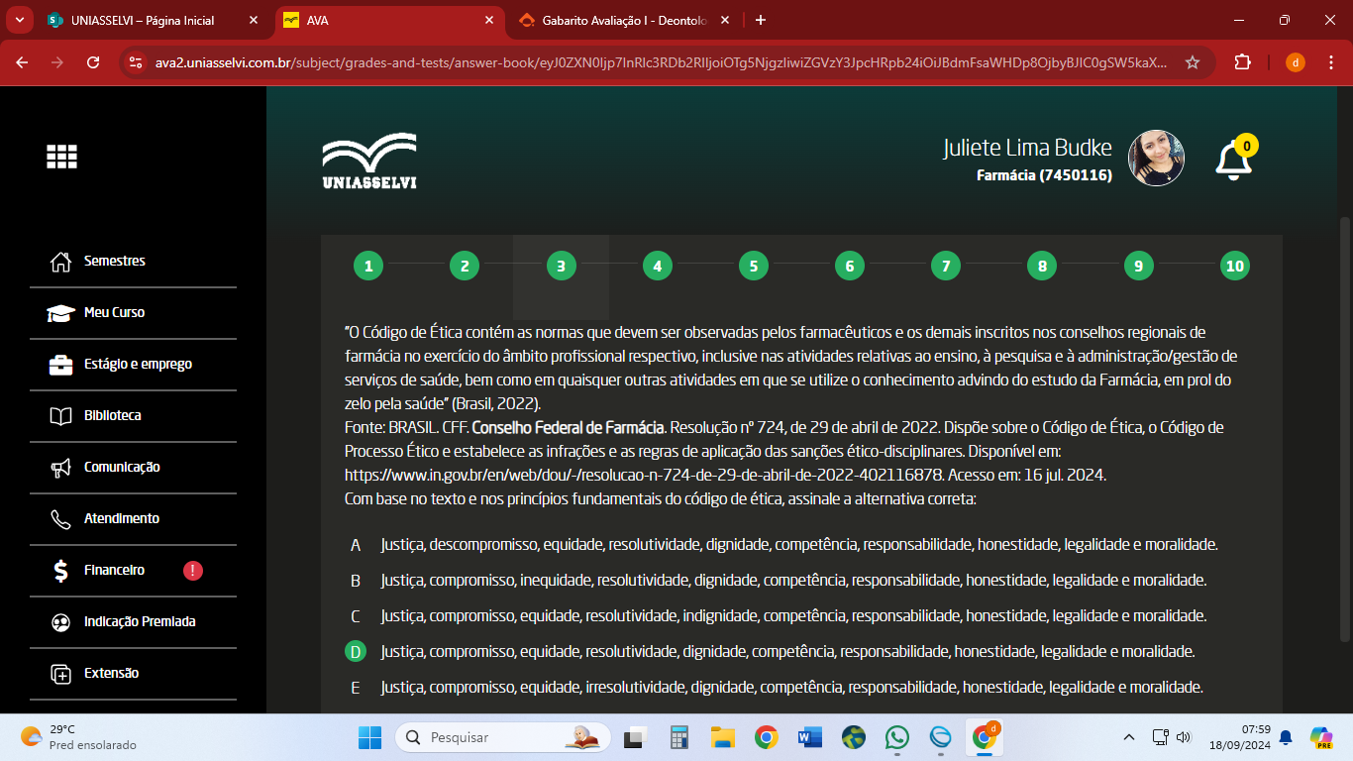Click the Biblioteca book icon
Image resolution: width=1353 pixels, height=761 pixels.
(60, 416)
